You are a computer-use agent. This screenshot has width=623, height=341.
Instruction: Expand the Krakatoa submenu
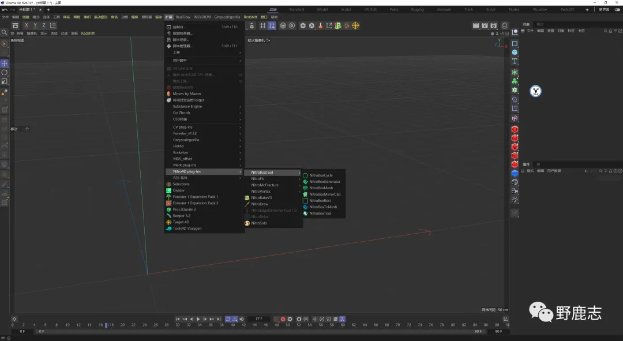point(204,153)
